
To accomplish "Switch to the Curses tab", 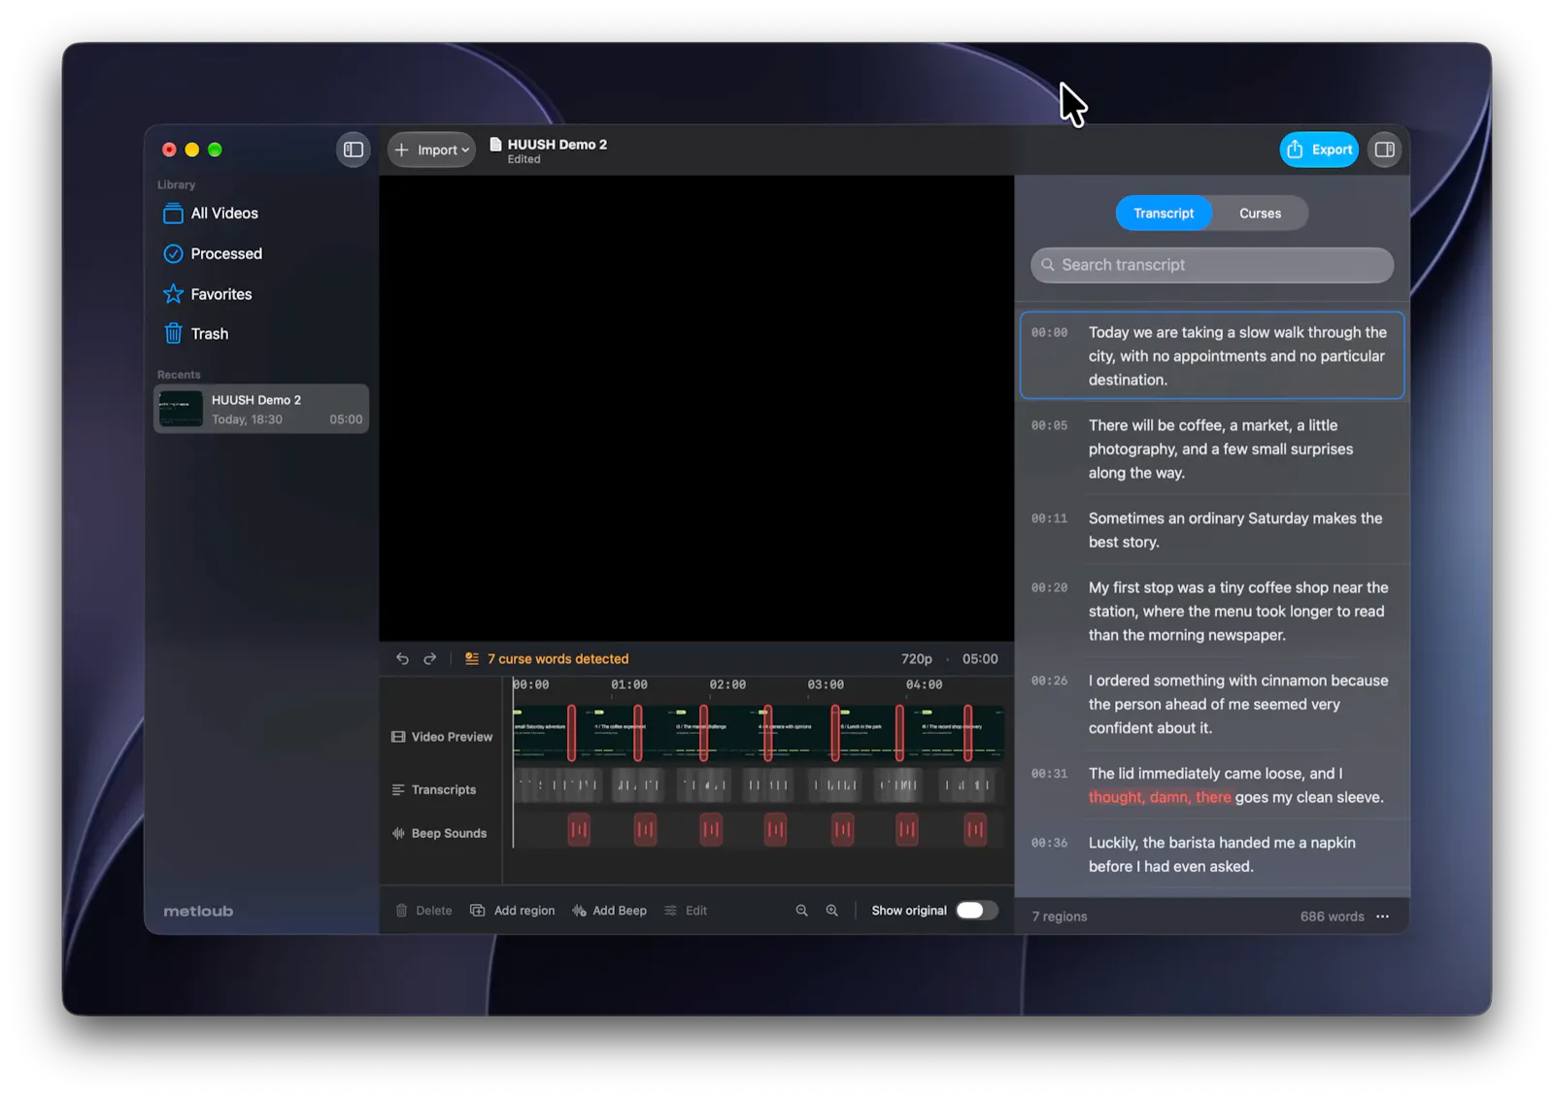I will click(x=1260, y=214).
